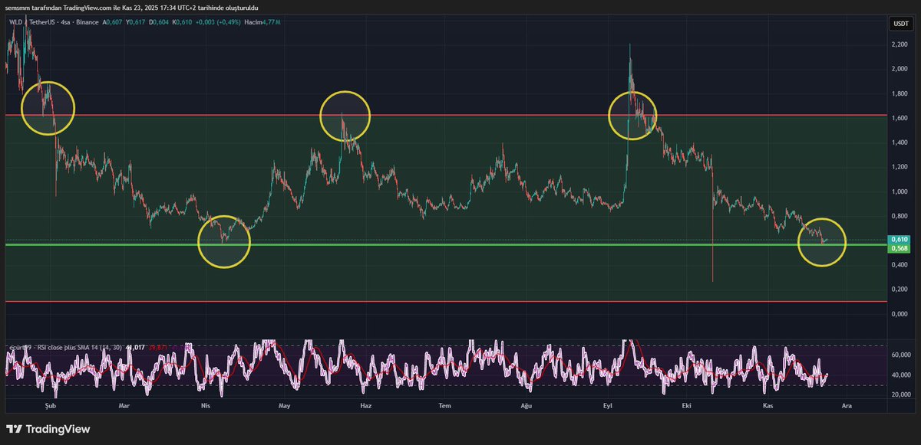Click the Ara month label on time axis
The image size is (921, 445).
(x=847, y=404)
